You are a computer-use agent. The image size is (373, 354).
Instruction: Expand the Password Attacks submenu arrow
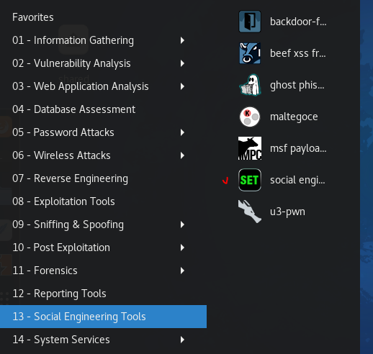[182, 132]
